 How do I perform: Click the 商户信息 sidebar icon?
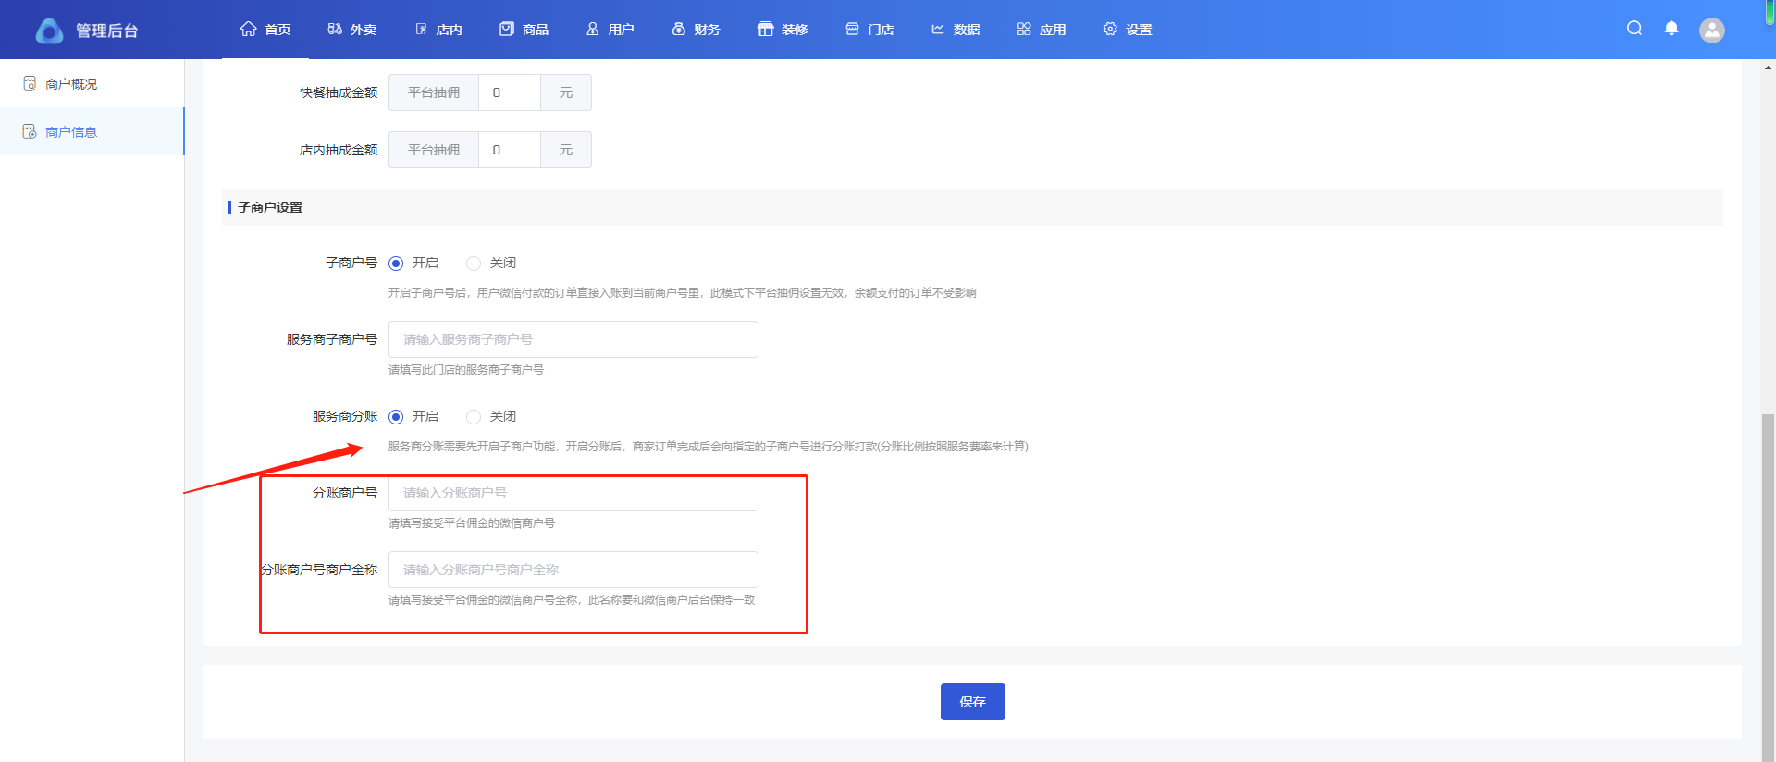30,132
